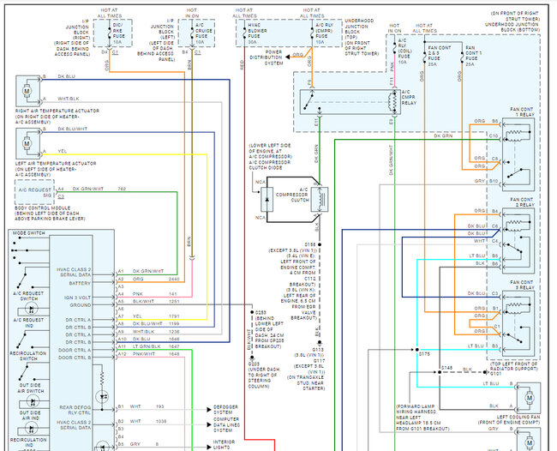Select the Fan Cont 1 Relay box
The image size is (557, 451).
[518, 155]
